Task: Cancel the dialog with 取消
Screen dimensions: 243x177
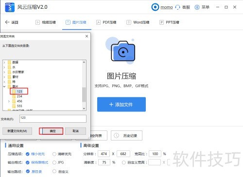Action: 75,131
